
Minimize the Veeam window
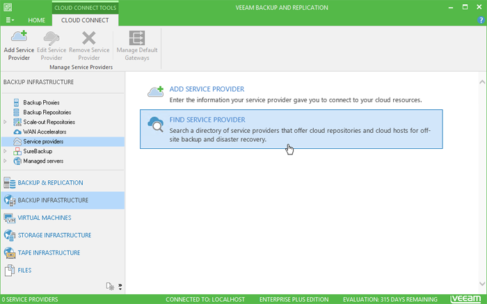tap(451, 8)
